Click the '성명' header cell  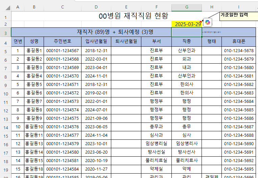[34, 42]
